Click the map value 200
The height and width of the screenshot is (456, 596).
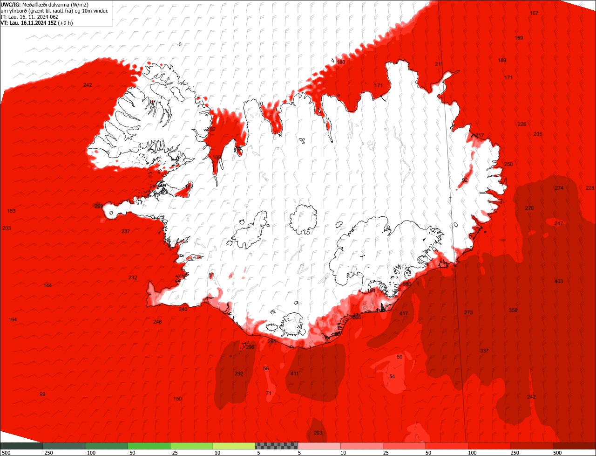pos(211,129)
